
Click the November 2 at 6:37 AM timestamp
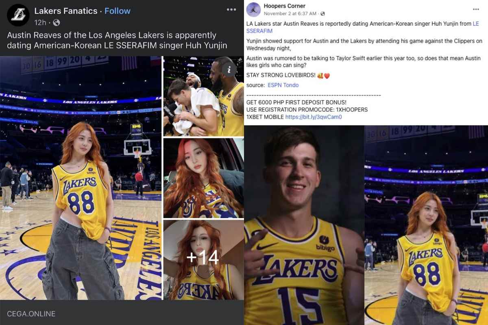pos(290,14)
